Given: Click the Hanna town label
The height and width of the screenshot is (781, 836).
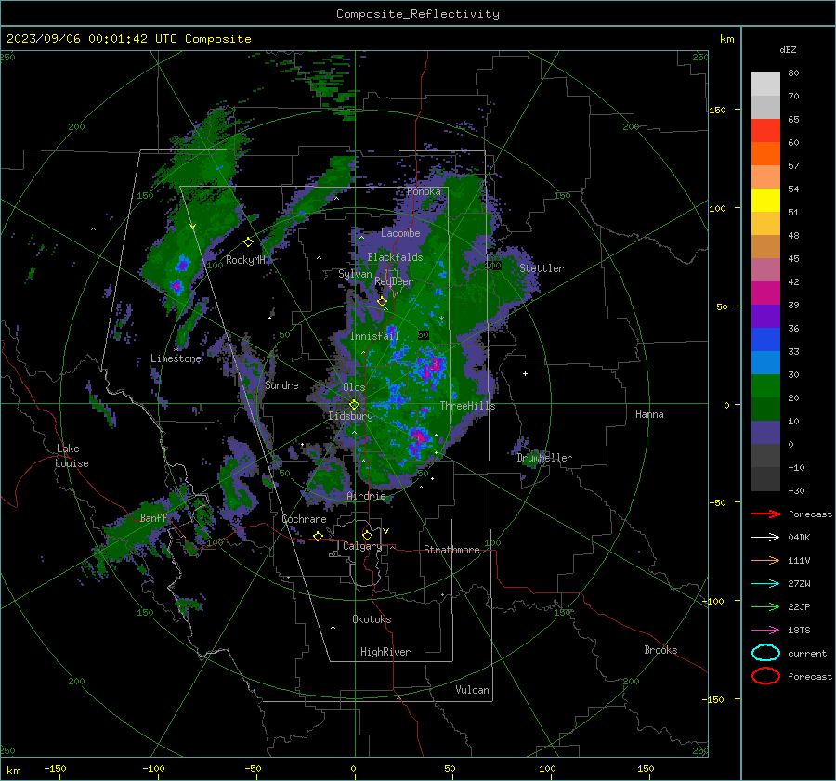Looking at the screenshot, I should click(x=649, y=414).
